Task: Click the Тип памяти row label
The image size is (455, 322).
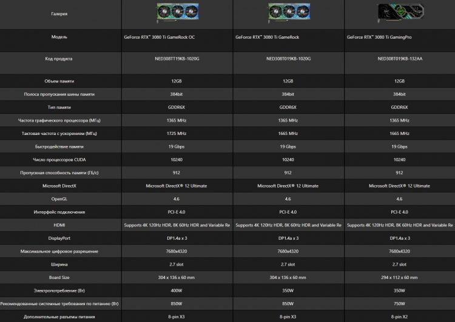Action: coord(59,107)
